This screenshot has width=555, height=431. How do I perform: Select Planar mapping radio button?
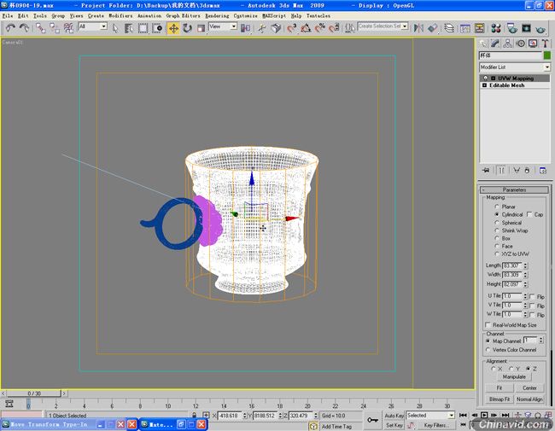click(497, 207)
